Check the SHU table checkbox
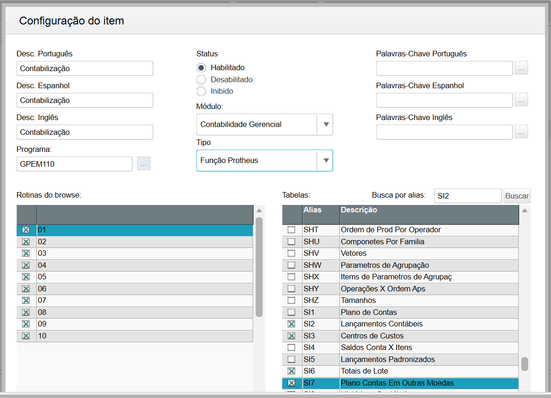551x398 pixels. 291,242
